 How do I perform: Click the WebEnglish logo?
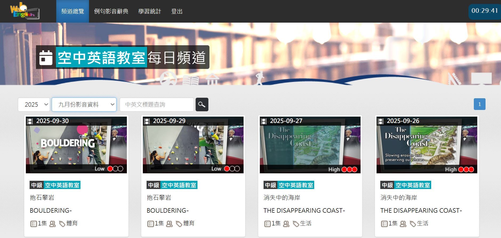(x=25, y=12)
